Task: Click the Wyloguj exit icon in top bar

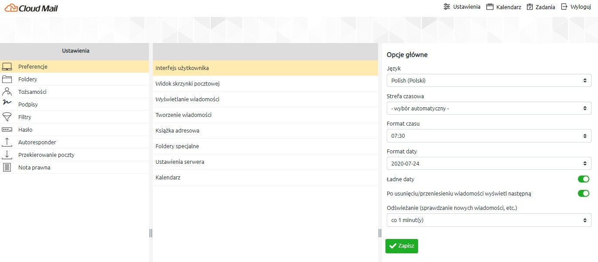Action: coord(564,7)
